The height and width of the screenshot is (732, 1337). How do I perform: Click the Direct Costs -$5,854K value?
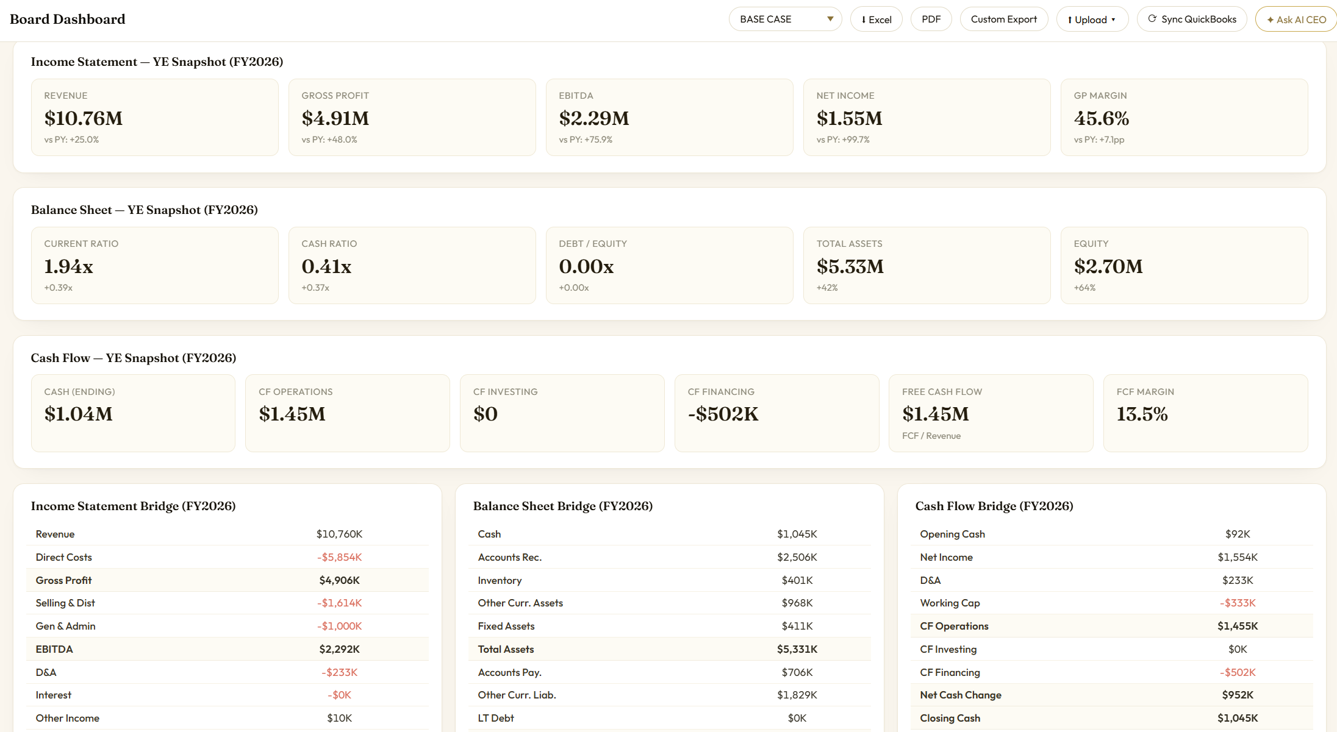coord(339,557)
